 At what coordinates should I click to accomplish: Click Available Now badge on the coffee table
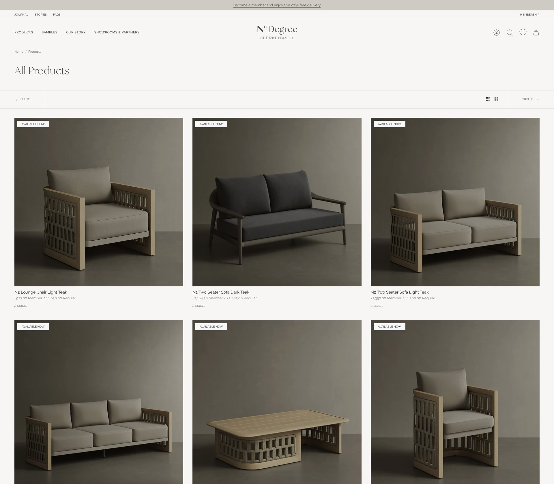click(x=211, y=327)
